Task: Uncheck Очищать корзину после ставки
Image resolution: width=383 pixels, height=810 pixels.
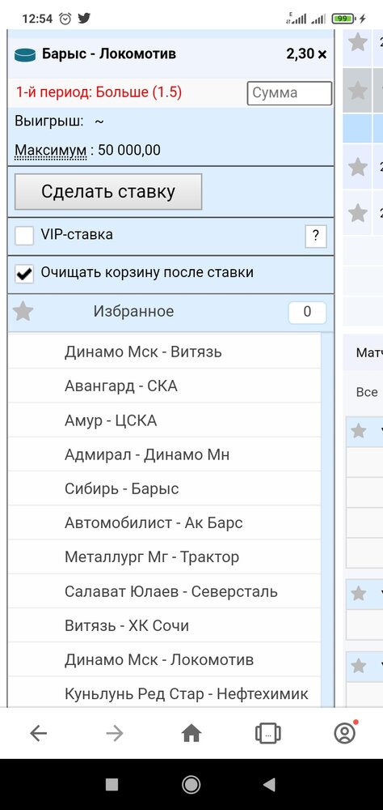Action: 24,274
